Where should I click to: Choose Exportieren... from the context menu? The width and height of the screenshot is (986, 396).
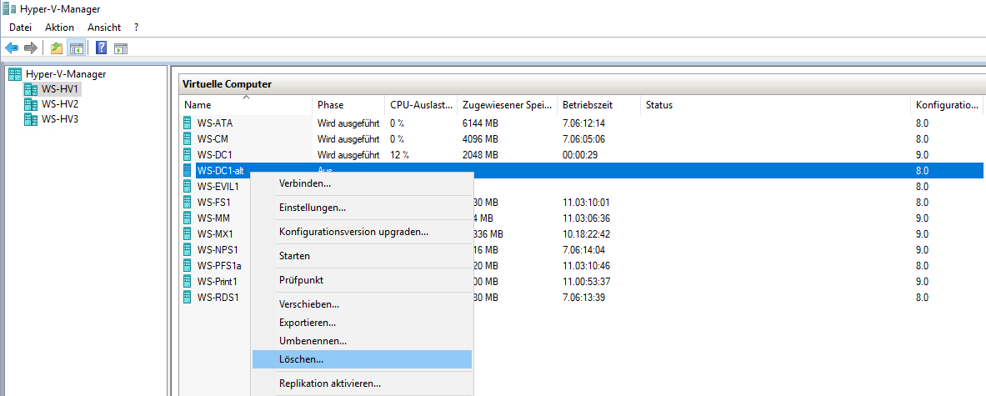tap(362, 323)
